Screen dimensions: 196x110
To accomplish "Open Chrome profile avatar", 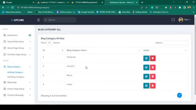I will [189, 7].
